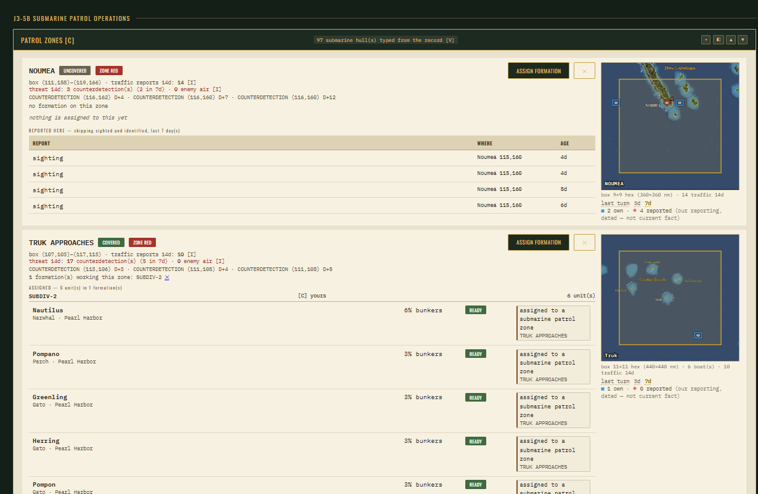Image resolution: width=758 pixels, height=494 pixels.
Task: Open the Noumea zone map thumbnail
Action: point(670,126)
